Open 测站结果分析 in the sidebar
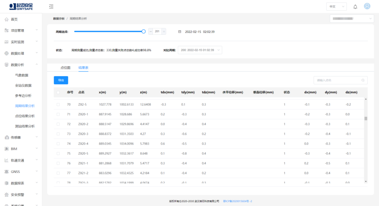 [25, 126]
